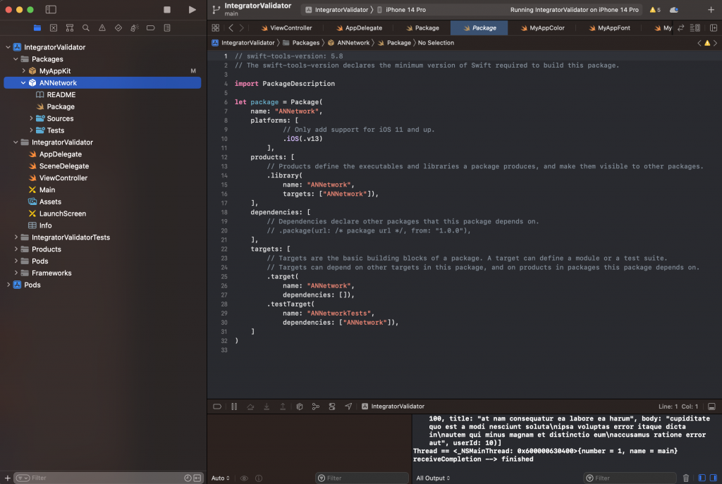Select the Main storyboard file
Screen dimensions: 722x484
point(47,190)
